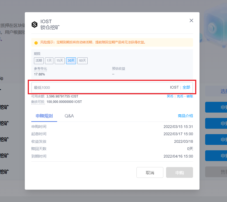Screen dimensions: 227x202
Task: Click the 申购 button in dialog
Action: point(180,172)
